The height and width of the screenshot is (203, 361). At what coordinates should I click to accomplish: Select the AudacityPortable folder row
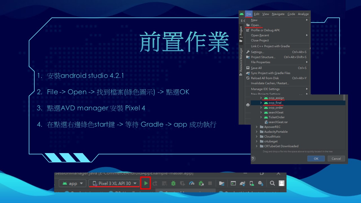pyautogui.click(x=298, y=132)
